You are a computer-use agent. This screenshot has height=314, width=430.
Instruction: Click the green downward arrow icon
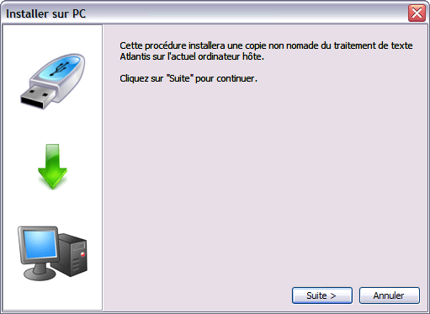[x=52, y=167]
